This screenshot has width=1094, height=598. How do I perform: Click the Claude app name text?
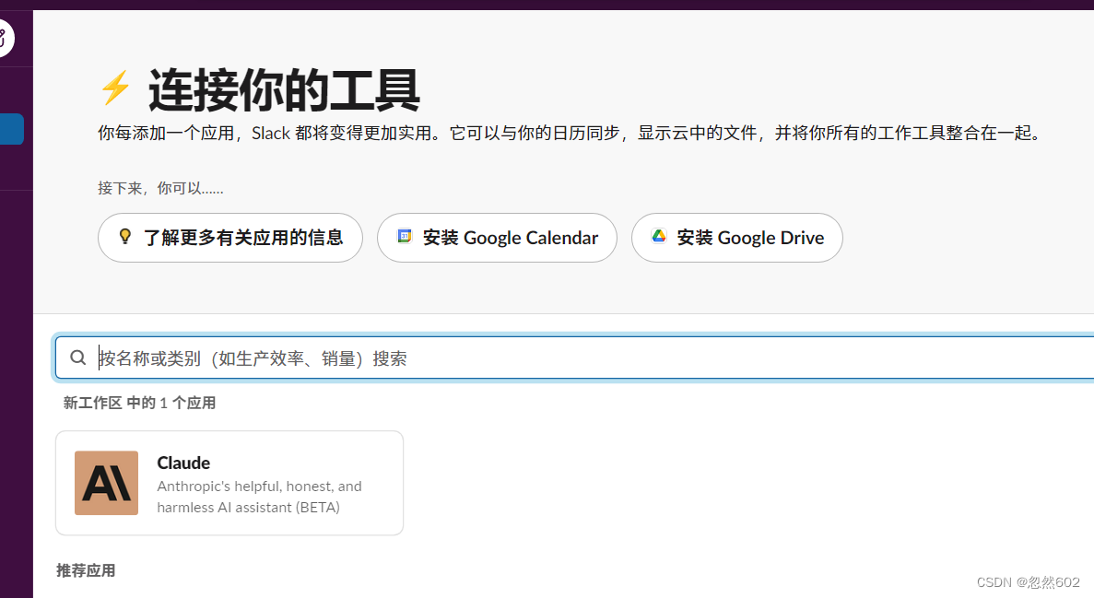click(183, 463)
